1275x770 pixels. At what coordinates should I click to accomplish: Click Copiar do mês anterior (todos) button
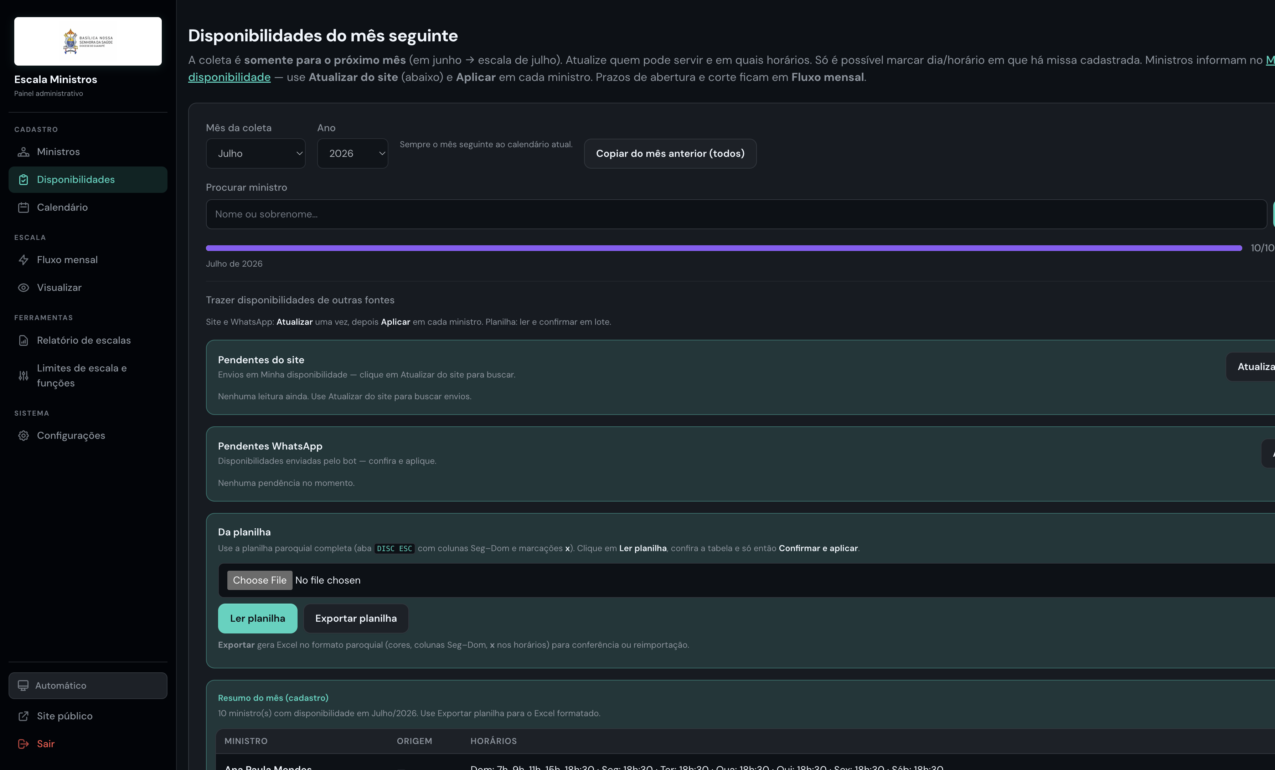tap(670, 154)
